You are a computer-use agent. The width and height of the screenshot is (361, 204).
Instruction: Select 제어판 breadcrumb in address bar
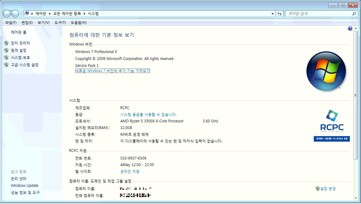(x=41, y=14)
